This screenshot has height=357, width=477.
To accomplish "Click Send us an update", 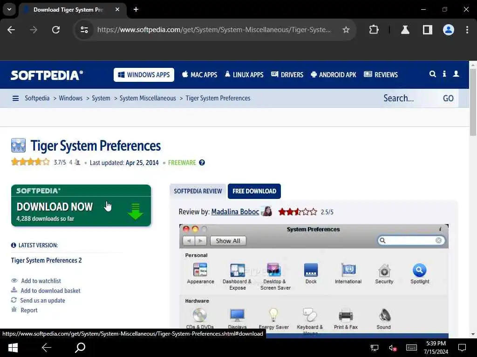I will tap(42, 300).
